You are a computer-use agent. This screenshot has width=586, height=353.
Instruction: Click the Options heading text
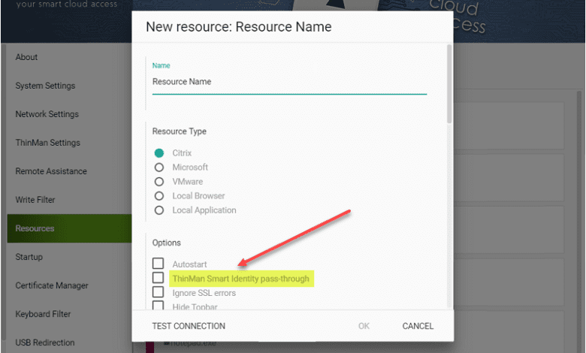167,243
